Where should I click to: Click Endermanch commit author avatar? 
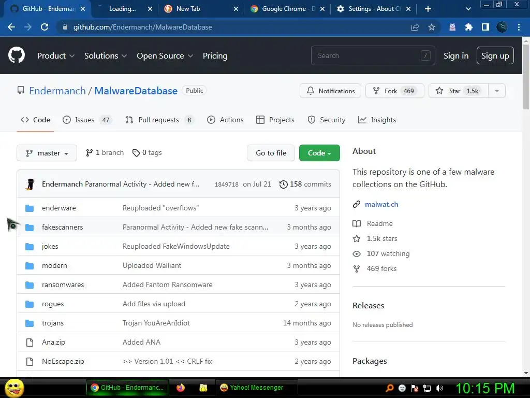pos(31,184)
